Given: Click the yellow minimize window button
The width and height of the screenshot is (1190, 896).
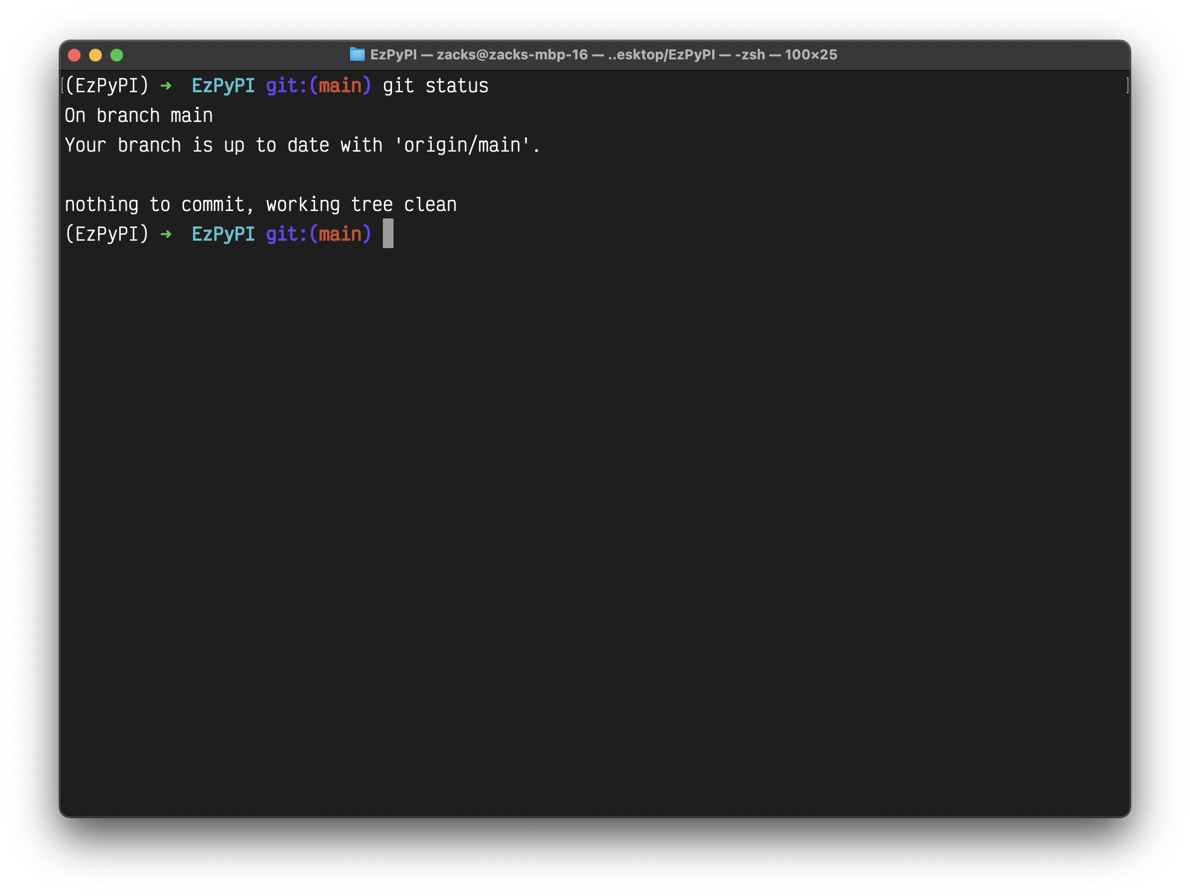Looking at the screenshot, I should click(x=95, y=55).
